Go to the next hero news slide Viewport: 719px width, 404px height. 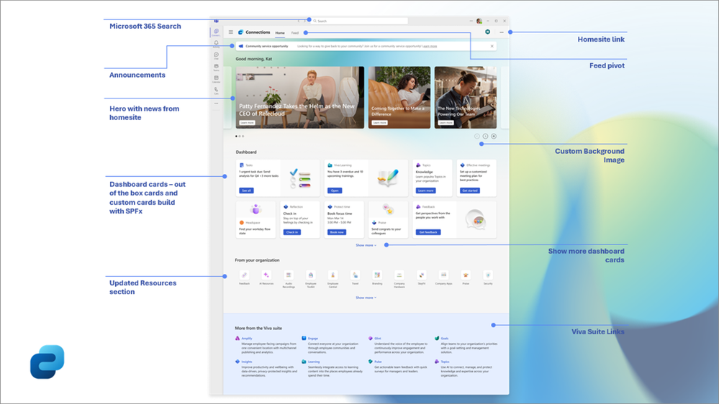(x=485, y=136)
